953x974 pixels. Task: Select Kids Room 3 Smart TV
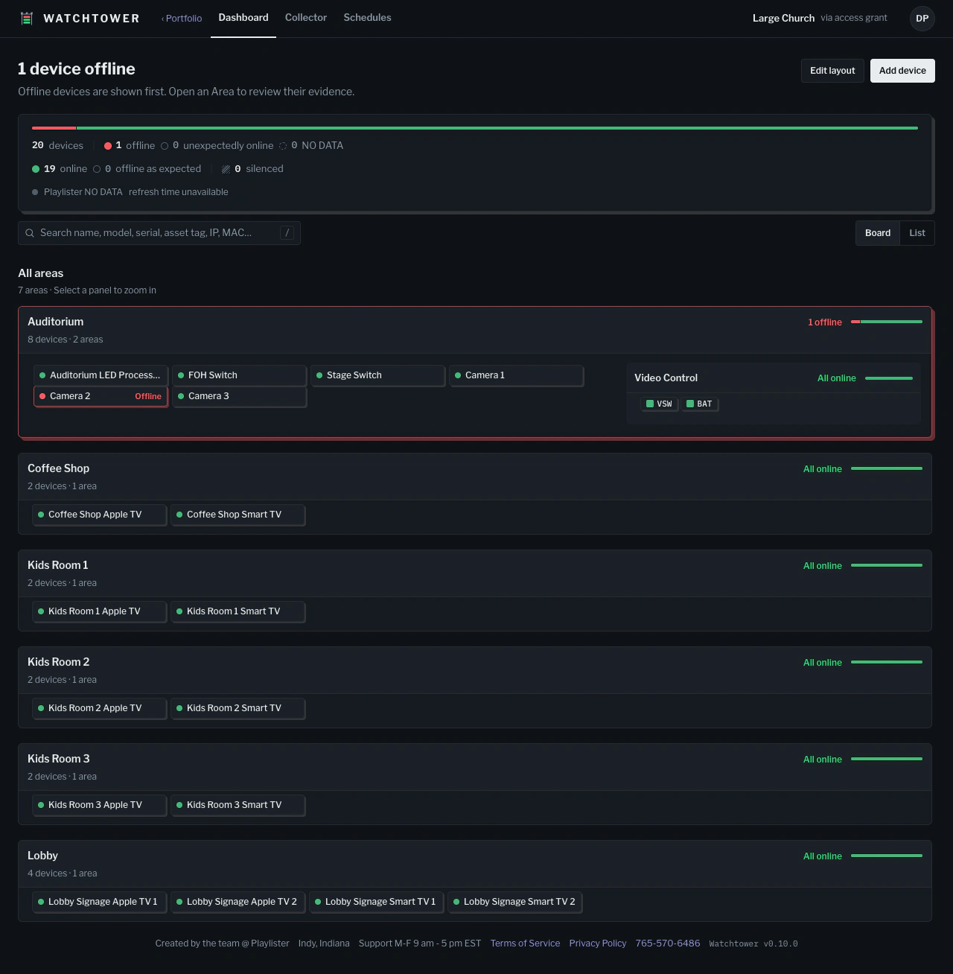click(238, 805)
